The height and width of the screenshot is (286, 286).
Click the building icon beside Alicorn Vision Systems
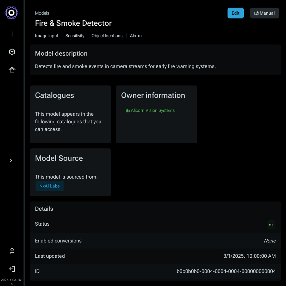tap(128, 111)
